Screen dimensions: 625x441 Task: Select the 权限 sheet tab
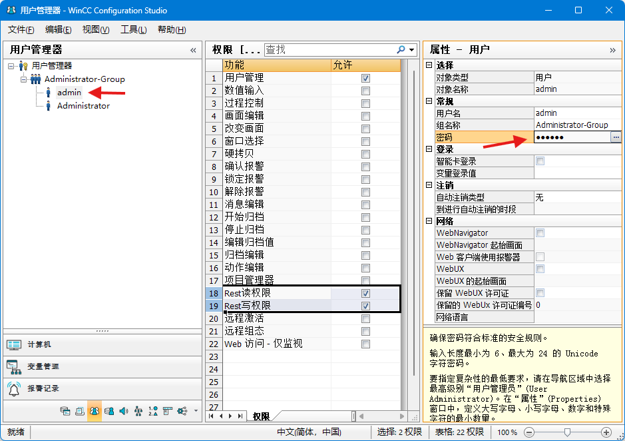[x=261, y=416]
